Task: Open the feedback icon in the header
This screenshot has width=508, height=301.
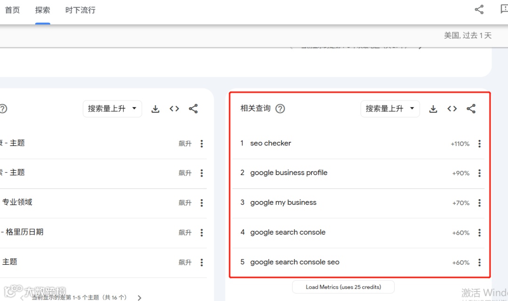Action: click(x=504, y=10)
